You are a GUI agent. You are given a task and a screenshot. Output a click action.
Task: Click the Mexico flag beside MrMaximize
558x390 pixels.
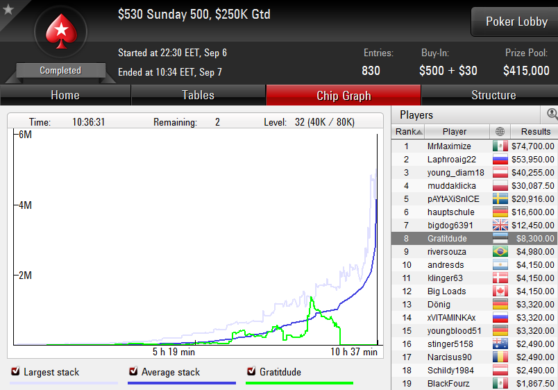pos(500,146)
